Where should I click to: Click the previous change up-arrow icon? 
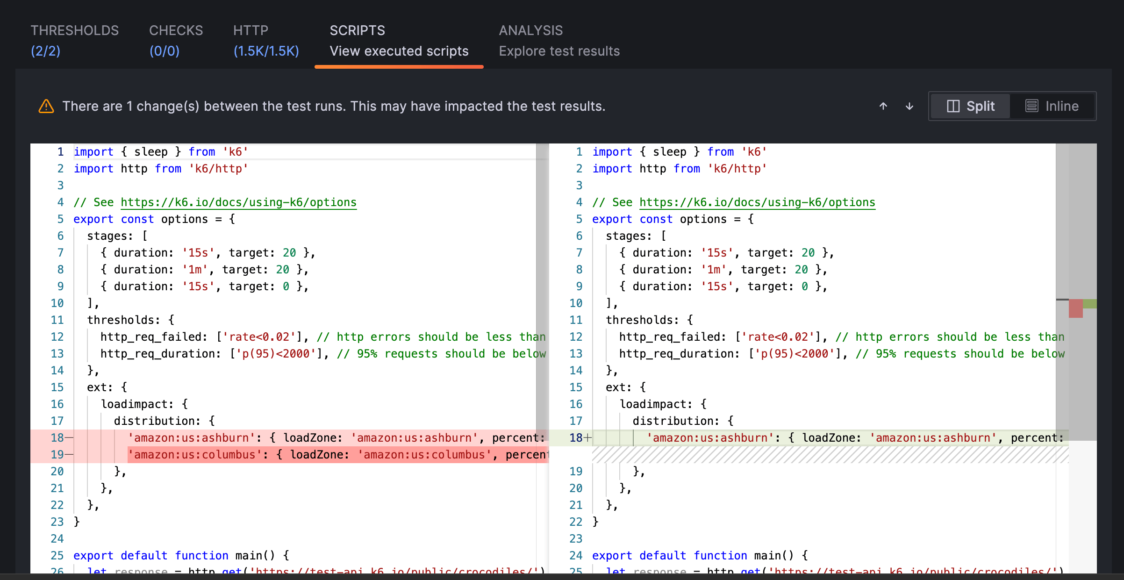pyautogui.click(x=883, y=106)
